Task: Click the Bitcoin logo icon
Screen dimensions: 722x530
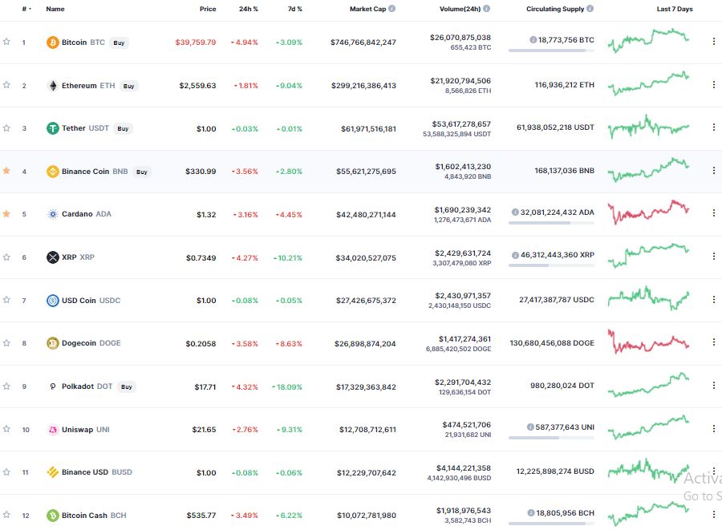Action: click(x=53, y=42)
